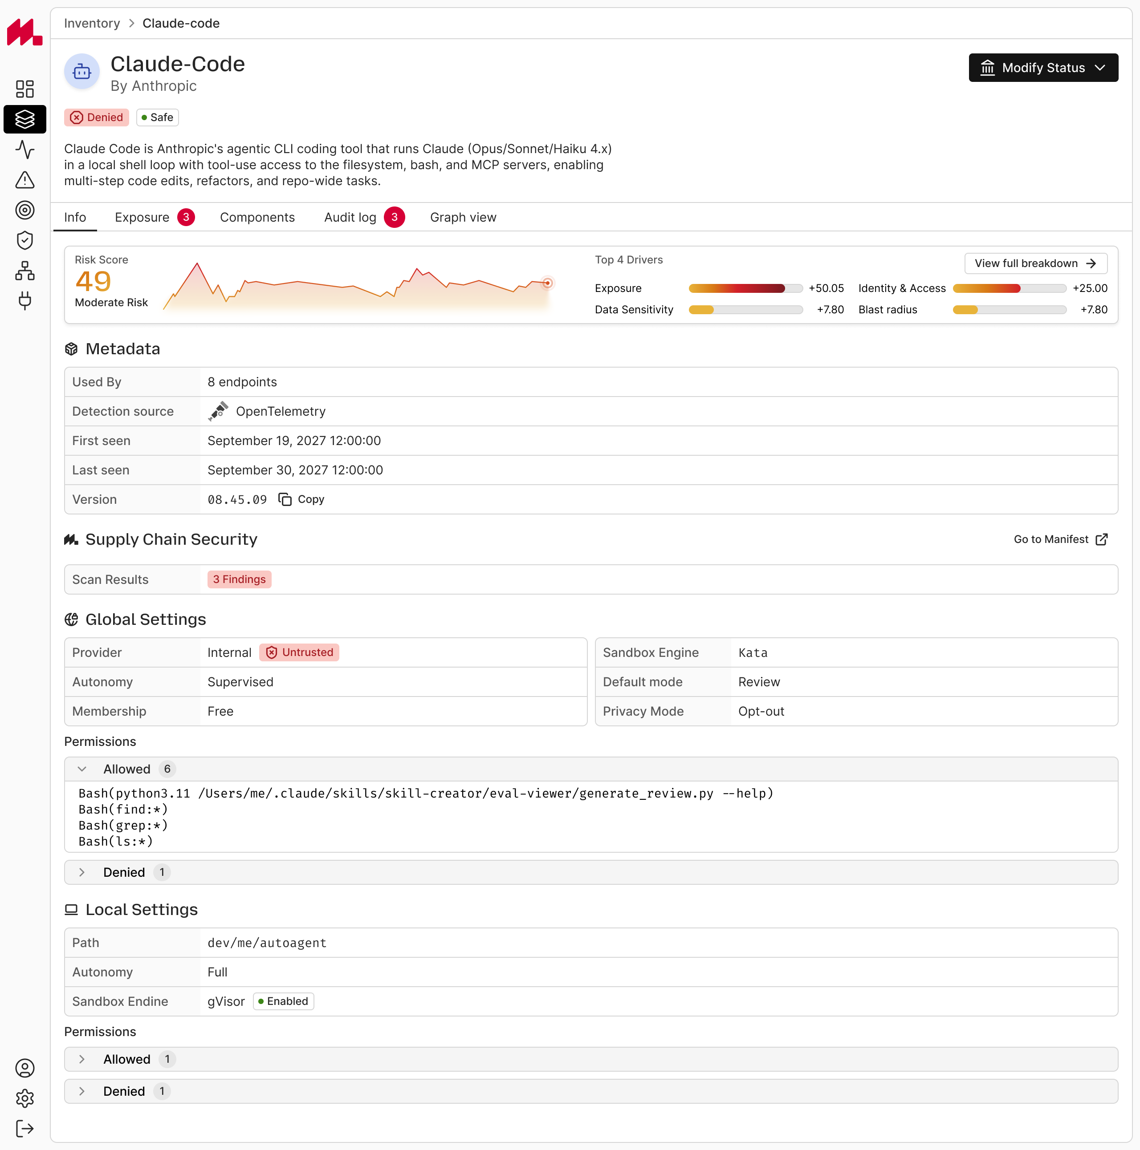This screenshot has height=1150, width=1140.
Task: Open the dashboard grid icon in sidebar
Action: point(24,89)
